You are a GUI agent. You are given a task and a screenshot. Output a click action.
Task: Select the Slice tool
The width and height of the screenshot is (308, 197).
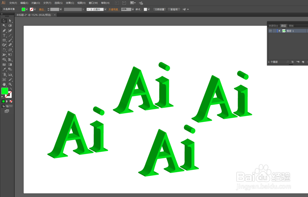[x=10, y=80]
